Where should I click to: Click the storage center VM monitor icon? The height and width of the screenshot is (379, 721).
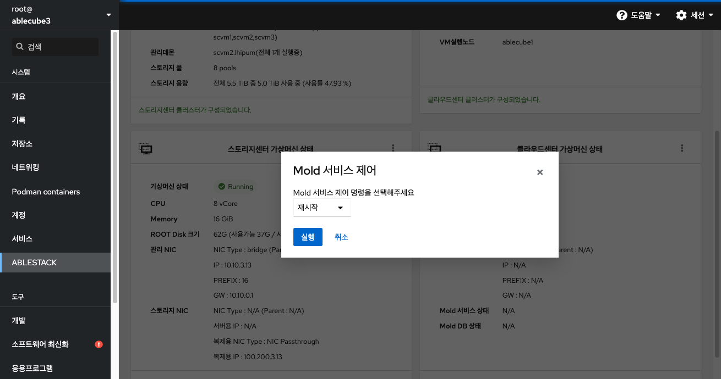pyautogui.click(x=145, y=149)
